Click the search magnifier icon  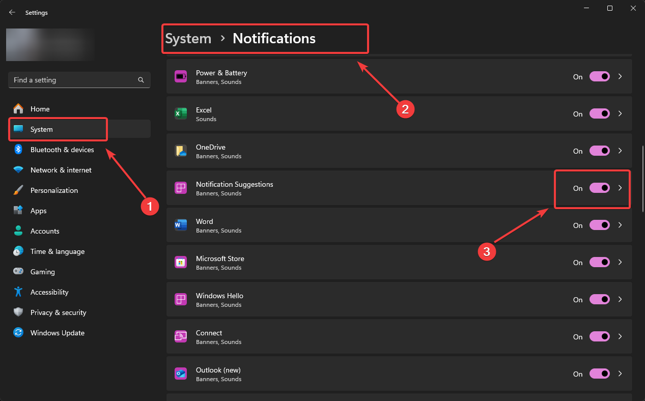point(141,80)
